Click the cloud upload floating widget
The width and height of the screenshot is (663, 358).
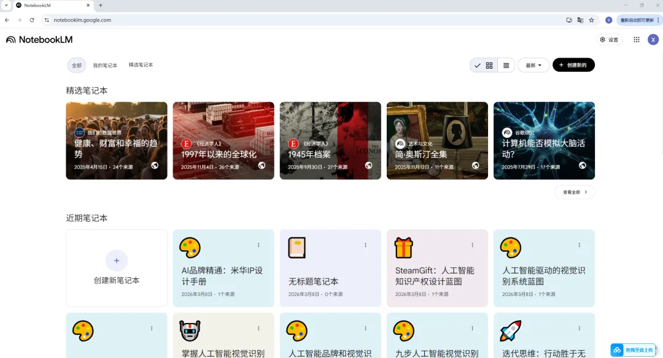(x=634, y=350)
